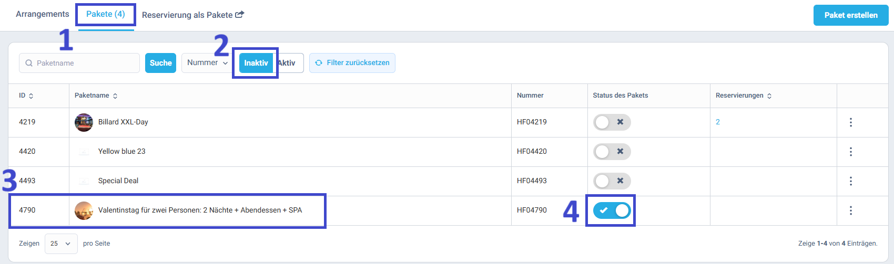894x264 pixels.
Task: Open the Pakete (4) tab
Action: [x=106, y=14]
